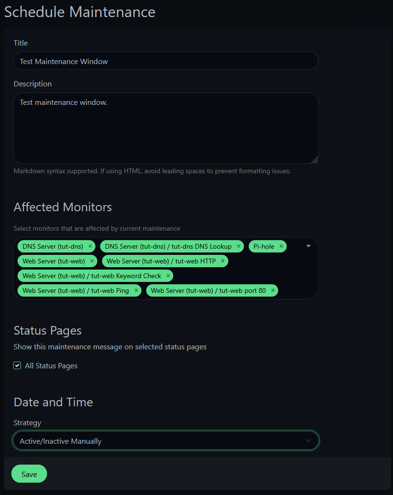
Task: Remove the tut-web port 80 monitor tag
Action: 272,290
